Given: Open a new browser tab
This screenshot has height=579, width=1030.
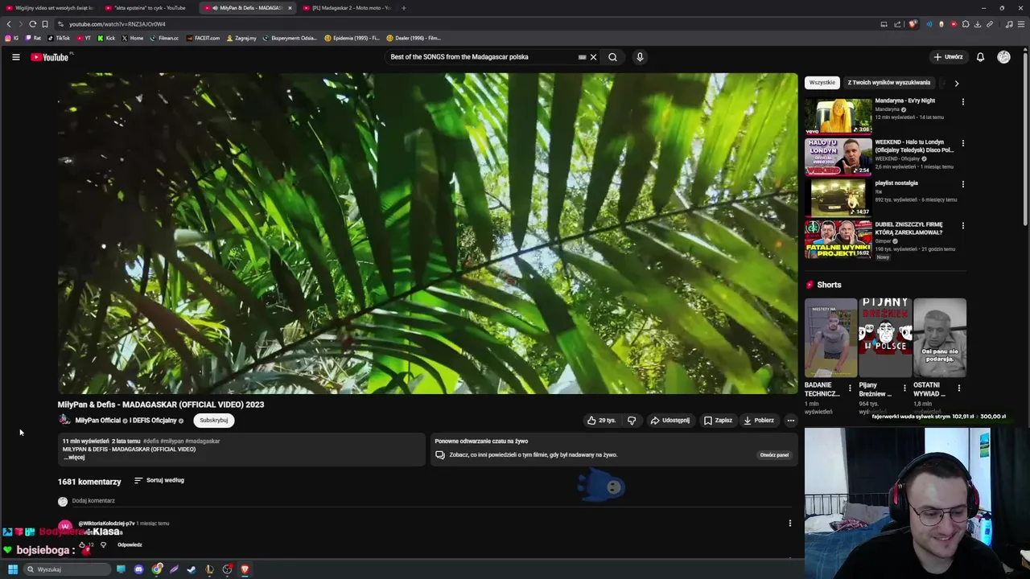Looking at the screenshot, I should click(x=404, y=8).
